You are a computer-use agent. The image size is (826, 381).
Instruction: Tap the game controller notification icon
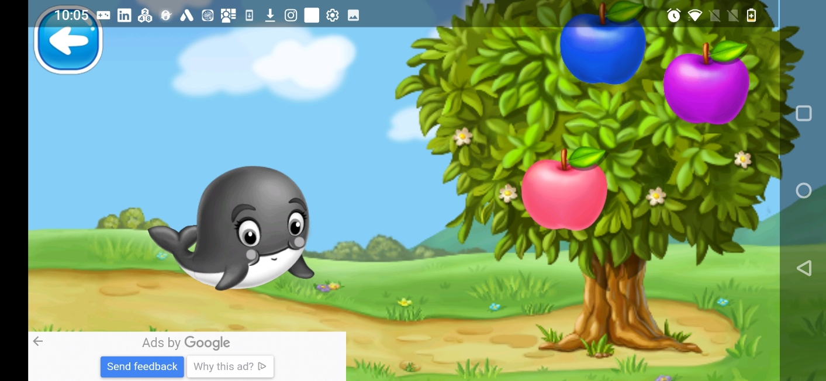[103, 16]
